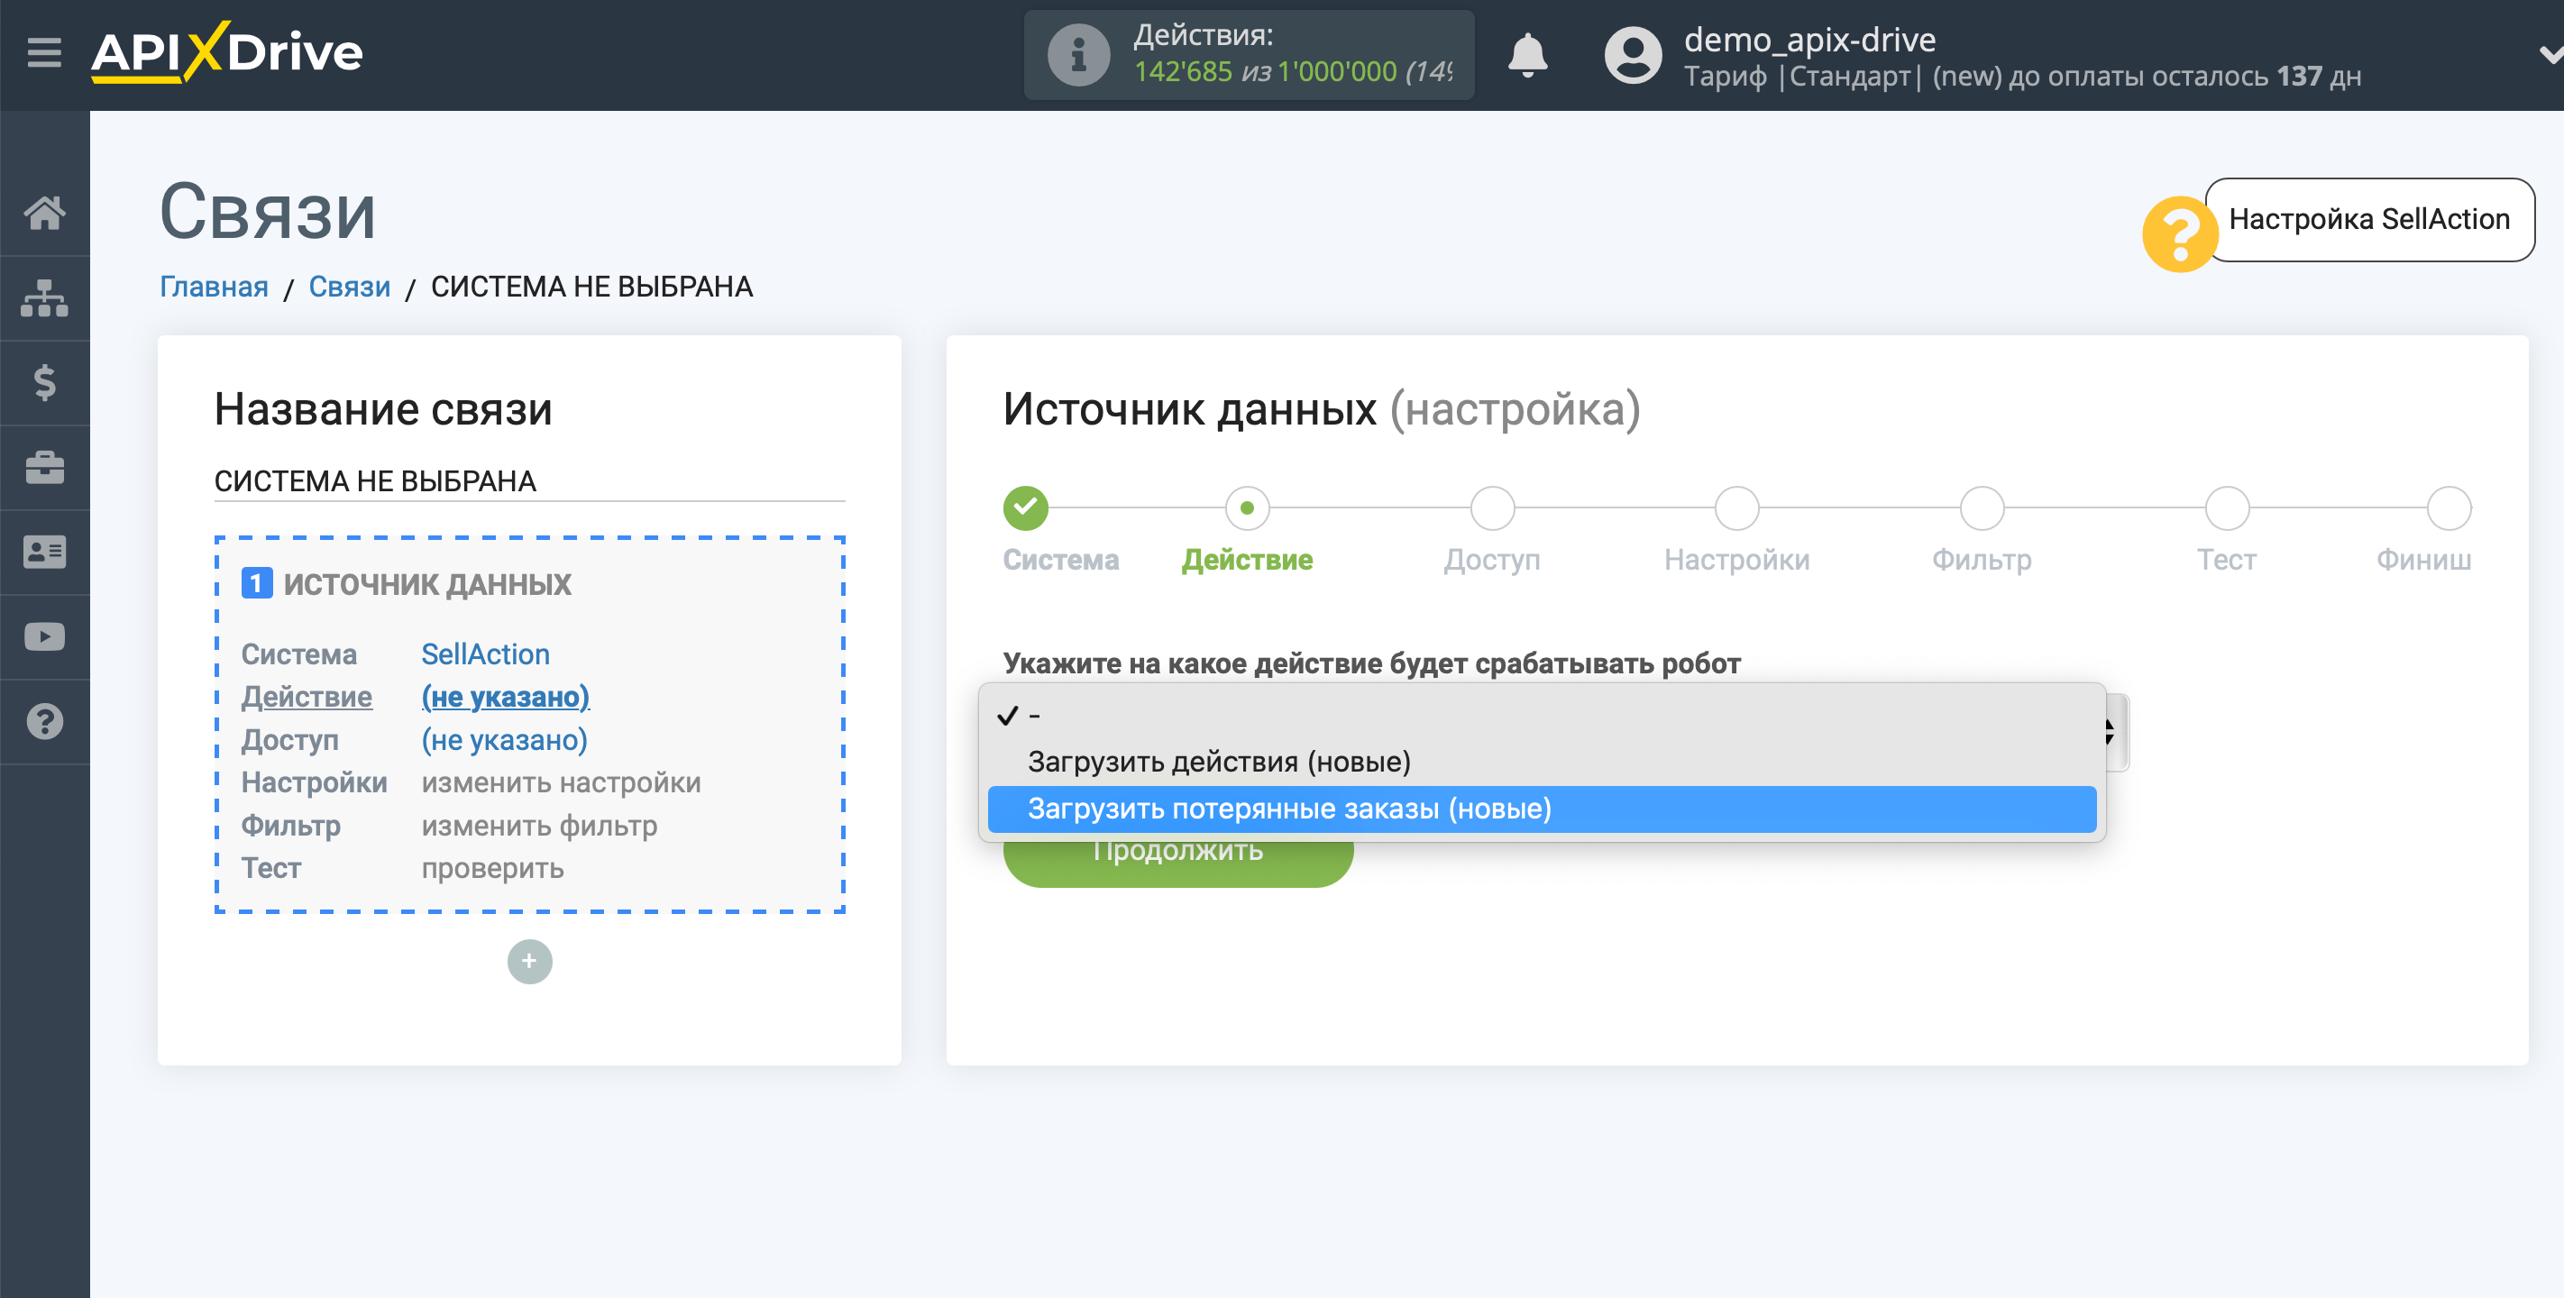Click the ApiX-Drive logo
Screen dimensions: 2564x1298
227,51
